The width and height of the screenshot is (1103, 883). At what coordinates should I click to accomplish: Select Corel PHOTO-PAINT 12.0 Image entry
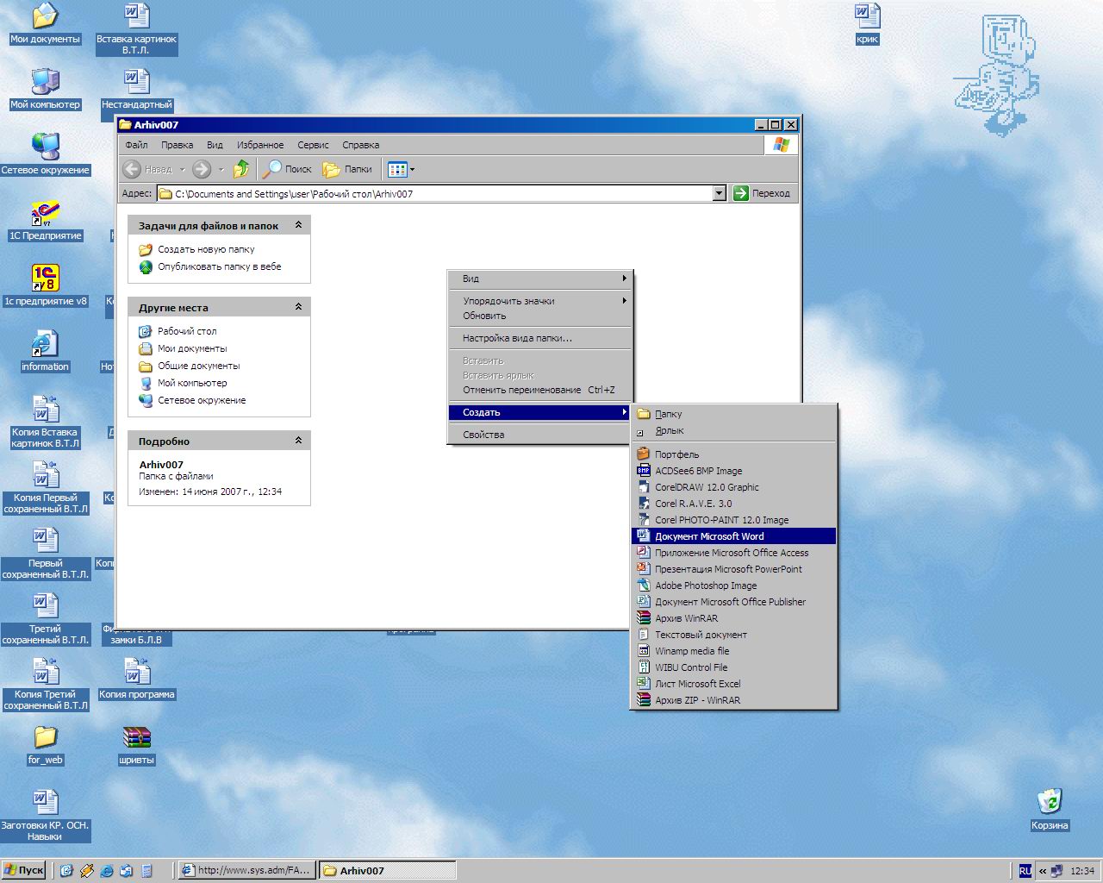734,520
